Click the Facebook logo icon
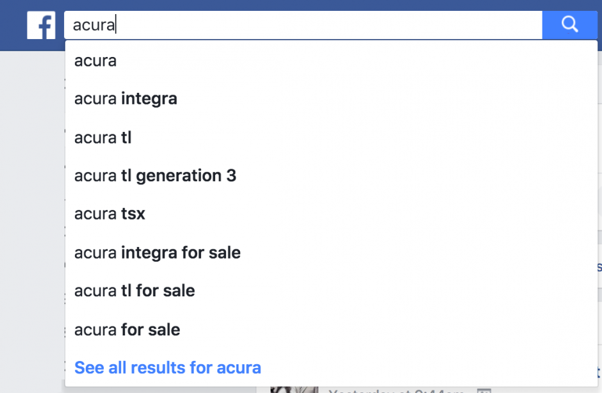This screenshot has height=393, width=602. click(41, 25)
